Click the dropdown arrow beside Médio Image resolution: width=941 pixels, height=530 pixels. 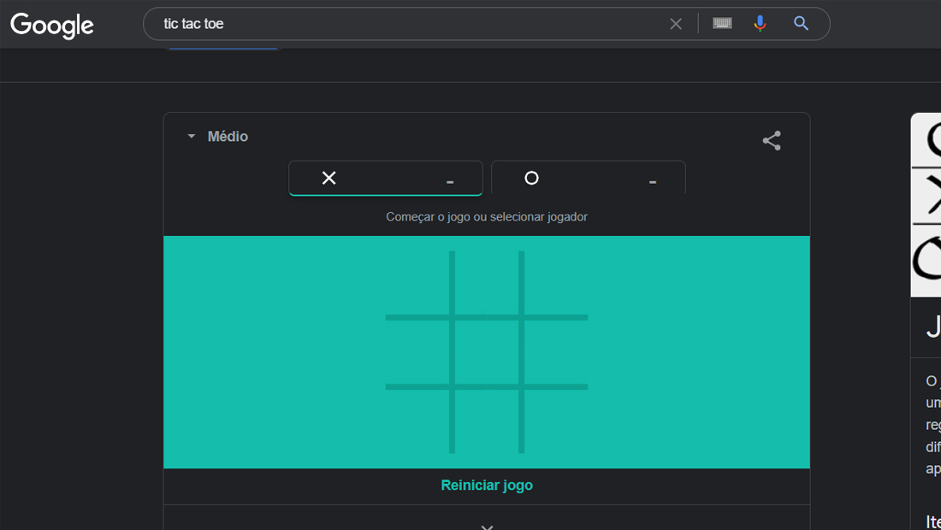[192, 137]
